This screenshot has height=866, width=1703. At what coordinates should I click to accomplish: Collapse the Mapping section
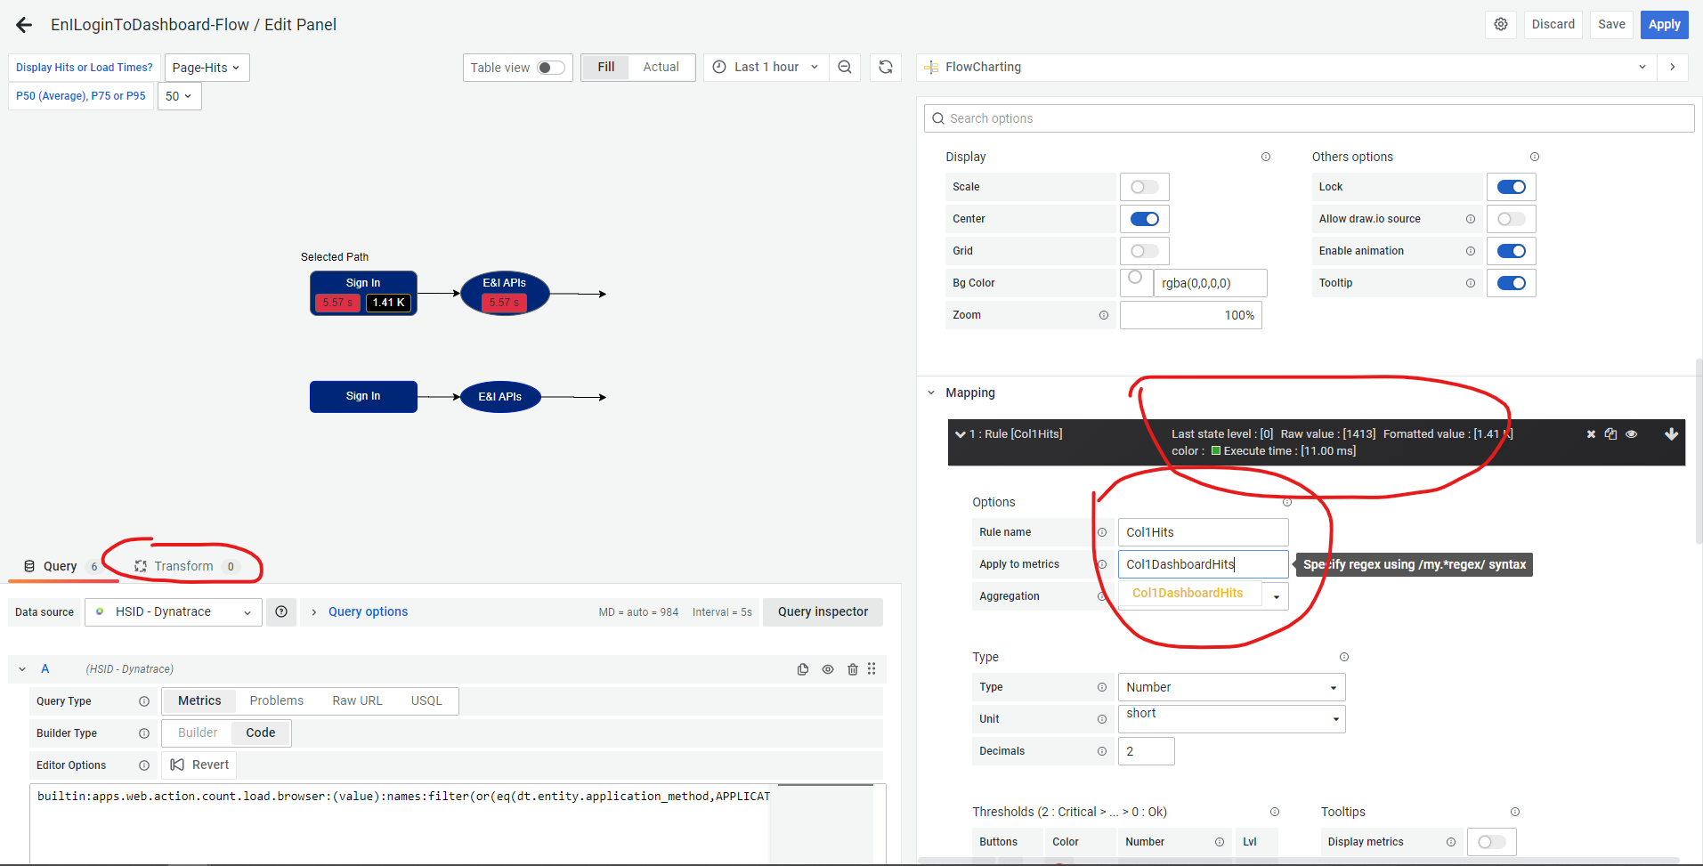pyautogui.click(x=931, y=392)
